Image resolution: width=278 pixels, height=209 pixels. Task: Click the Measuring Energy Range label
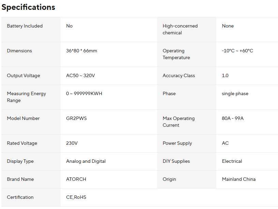tap(26, 97)
